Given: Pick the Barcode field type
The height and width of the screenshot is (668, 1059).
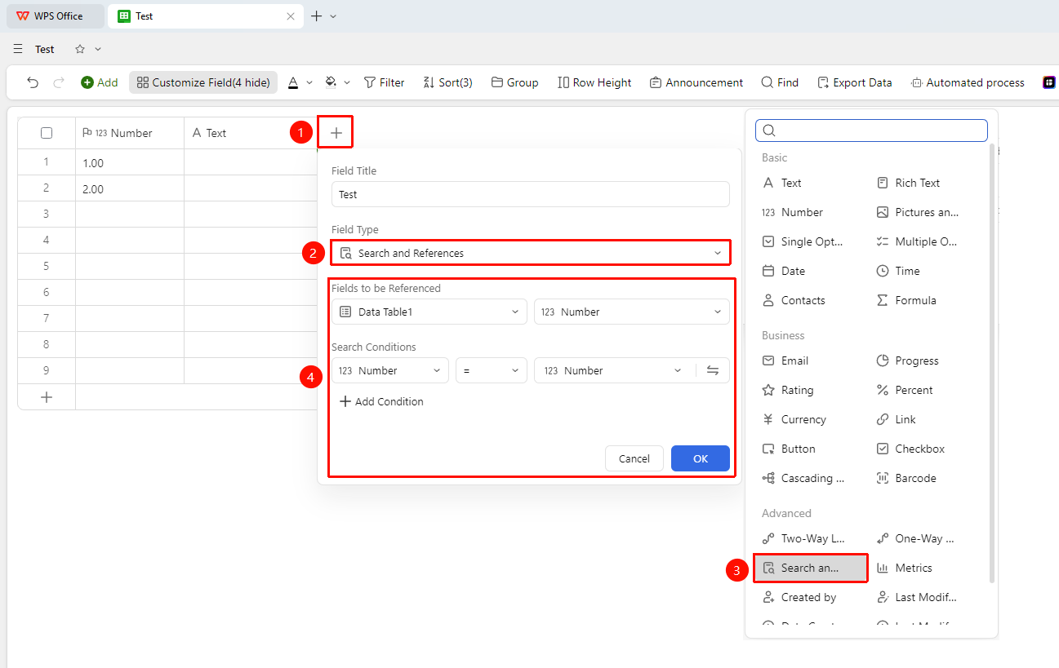Looking at the screenshot, I should click(906, 478).
